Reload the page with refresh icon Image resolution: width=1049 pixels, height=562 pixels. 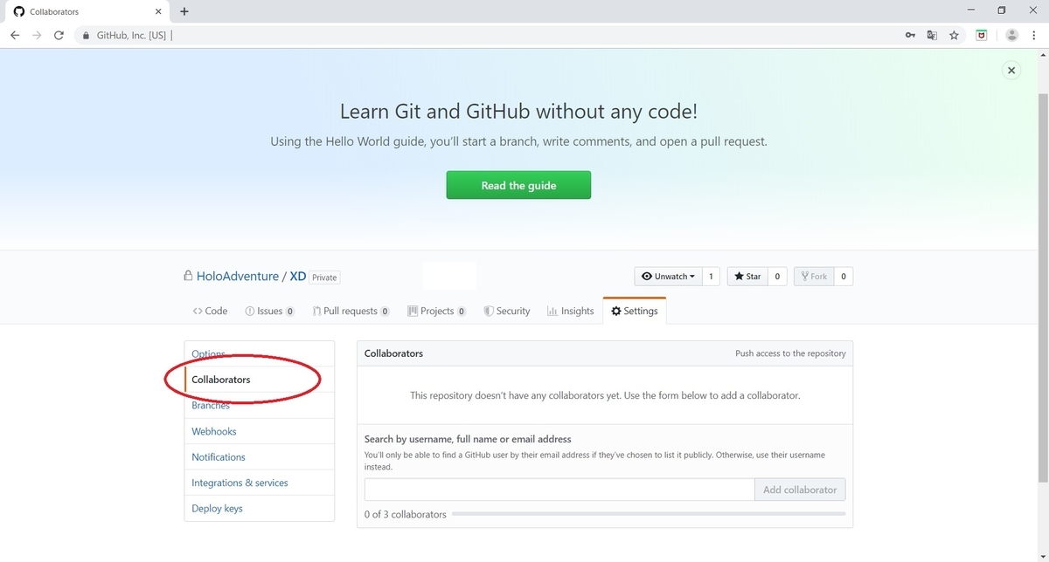[59, 36]
